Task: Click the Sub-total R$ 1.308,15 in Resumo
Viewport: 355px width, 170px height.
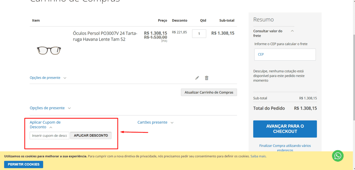Action: point(308,98)
